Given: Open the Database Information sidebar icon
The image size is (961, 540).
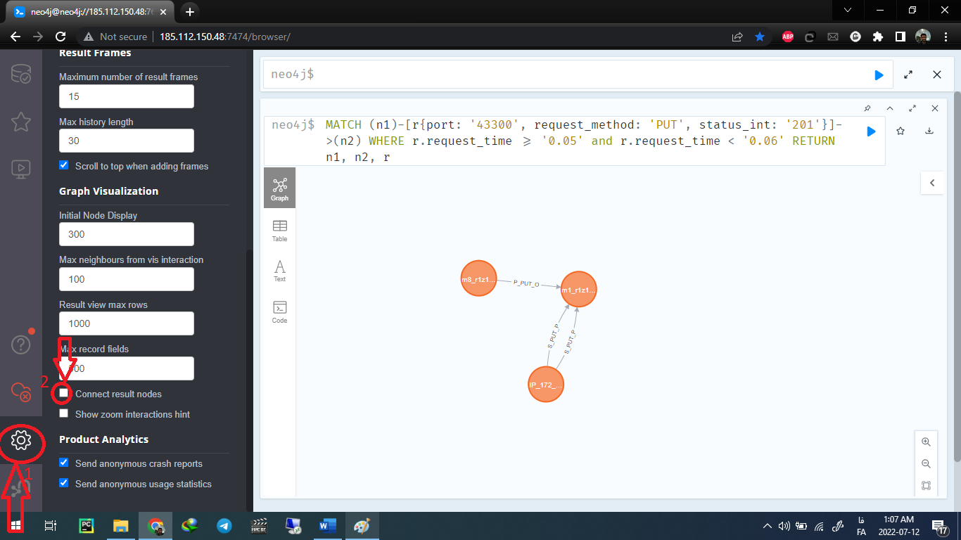Looking at the screenshot, I should coord(20,74).
